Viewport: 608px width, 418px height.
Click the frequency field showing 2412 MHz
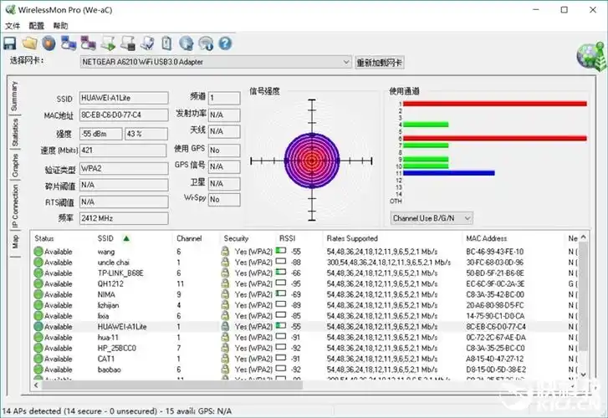(124, 218)
